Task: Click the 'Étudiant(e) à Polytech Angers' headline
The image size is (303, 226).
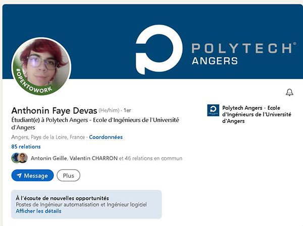Action: pos(95,123)
